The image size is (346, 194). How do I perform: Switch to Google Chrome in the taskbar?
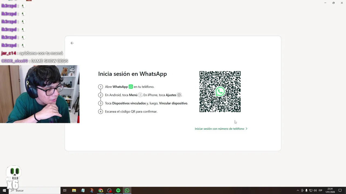coord(101,190)
